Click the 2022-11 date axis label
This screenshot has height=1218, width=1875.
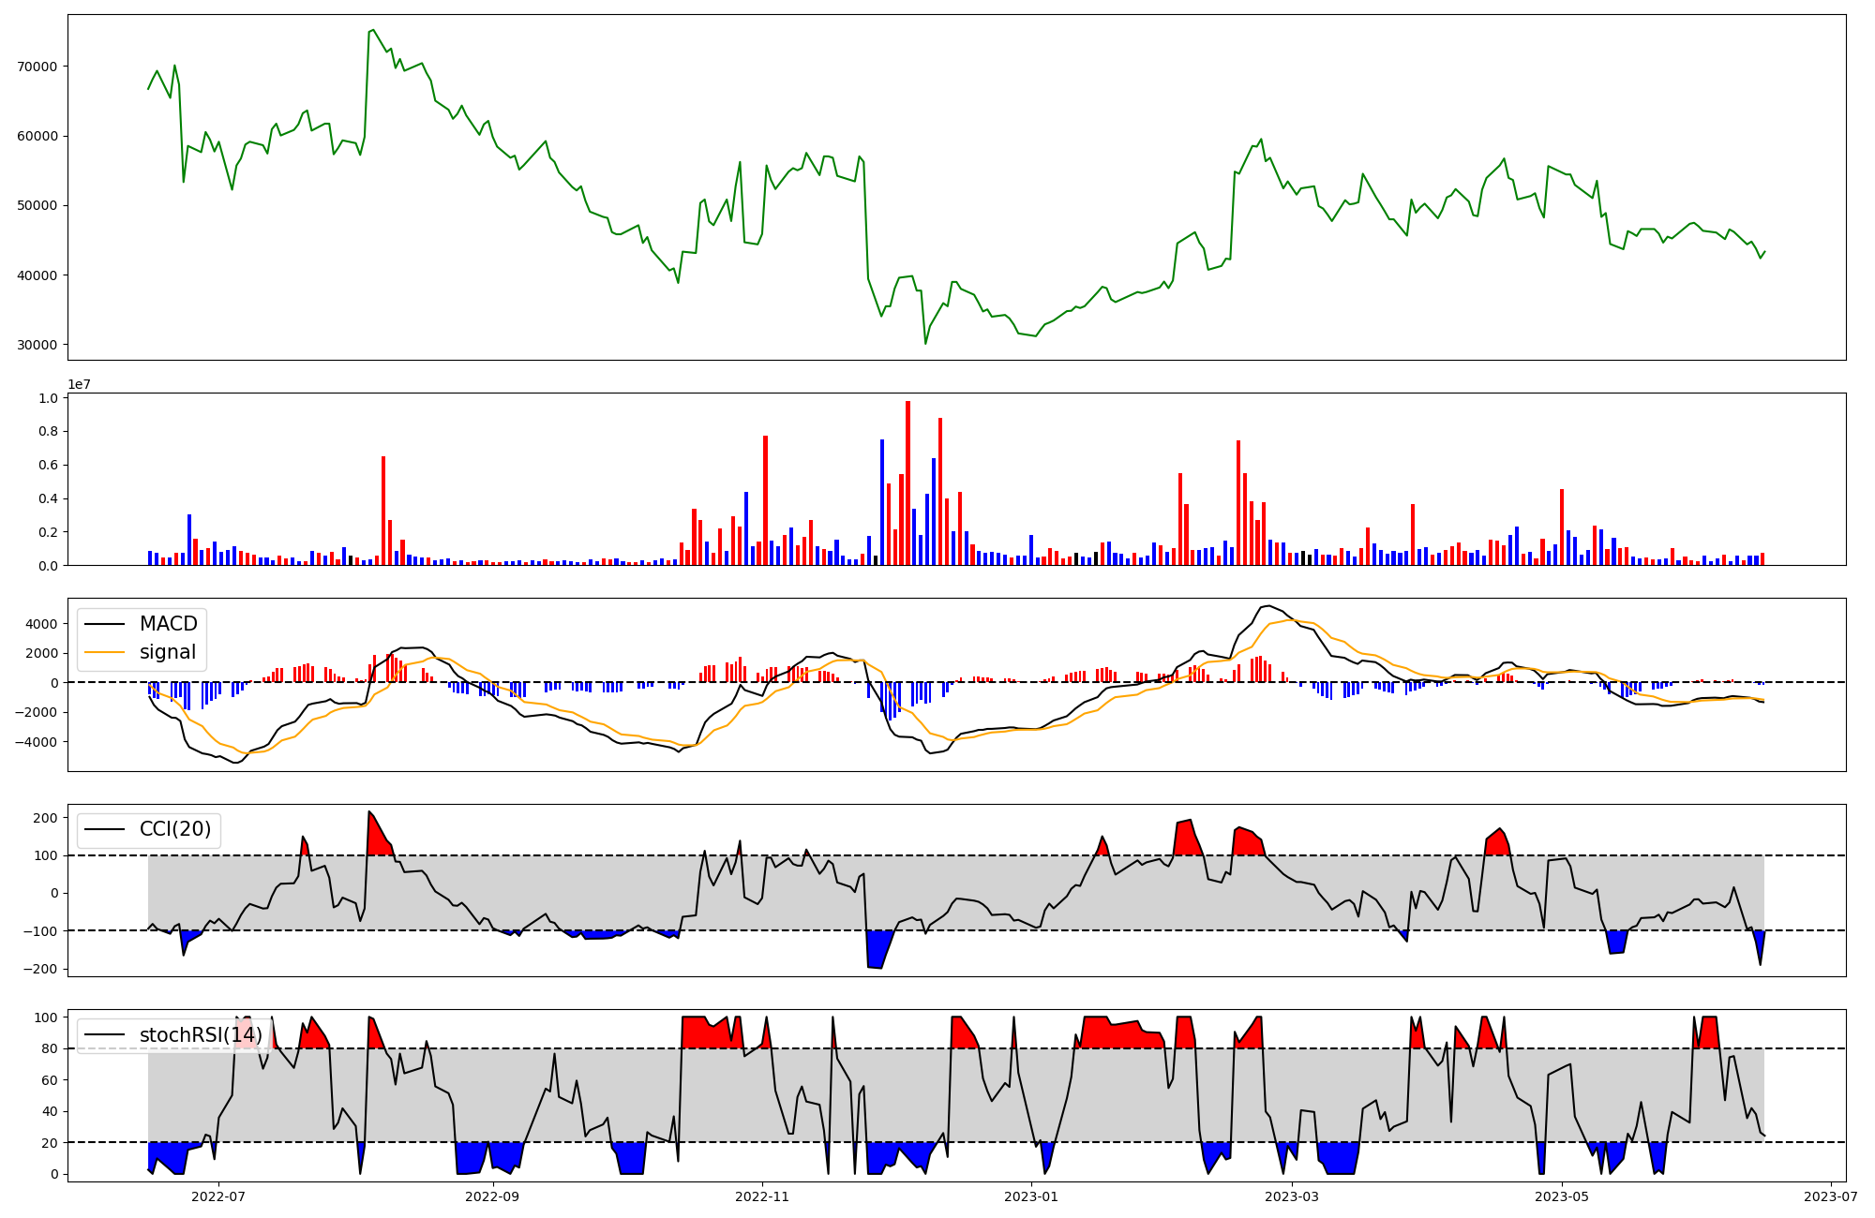click(762, 1196)
